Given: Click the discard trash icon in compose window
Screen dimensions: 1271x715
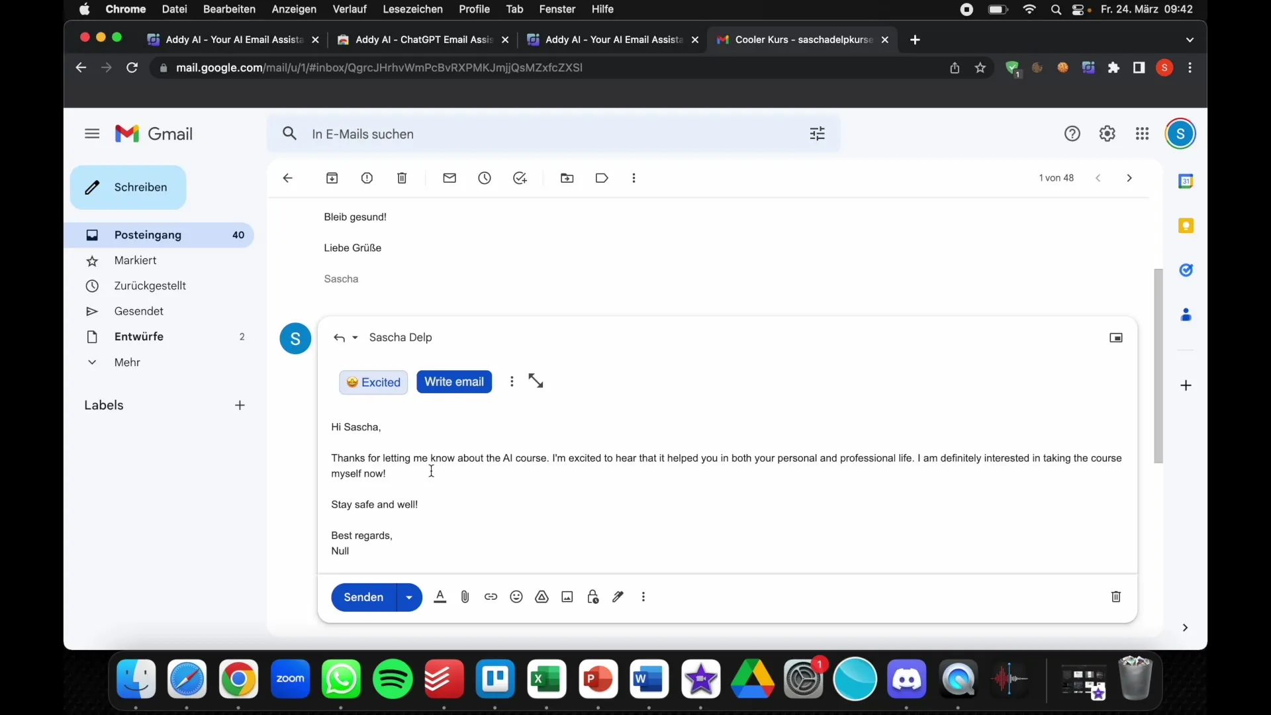Looking at the screenshot, I should 1115,596.
